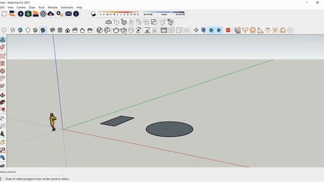Select Shaded With Textures style
The height and width of the screenshot is (182, 324).
[x=43, y=30]
